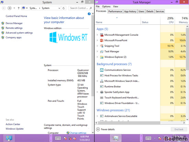The width and height of the screenshot is (189, 142).
Task: Click the Task Manager taskbar icon at right
Action: tap(115, 138)
